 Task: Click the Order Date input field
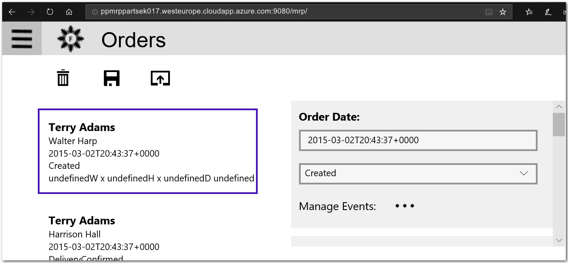tap(418, 140)
